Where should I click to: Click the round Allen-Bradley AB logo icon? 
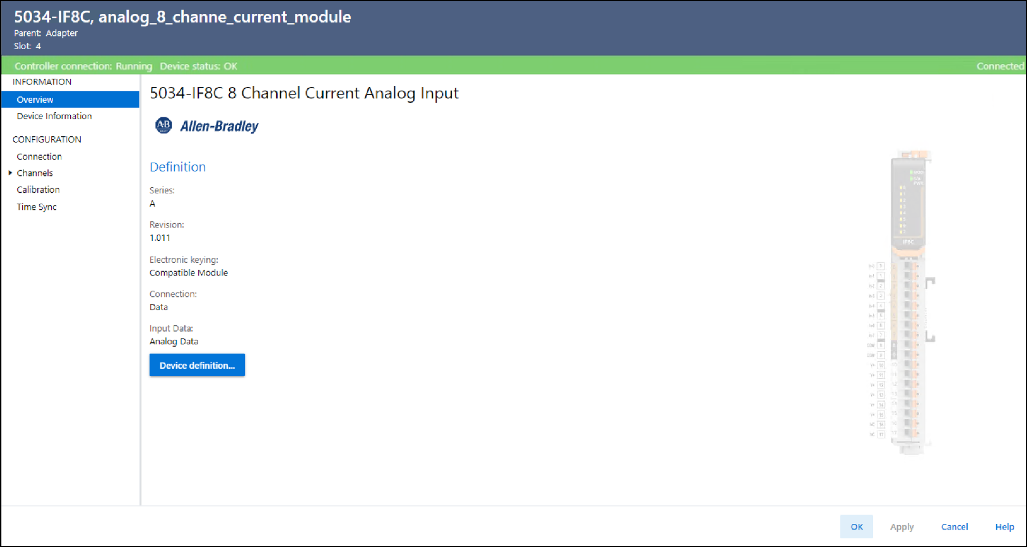coord(163,126)
